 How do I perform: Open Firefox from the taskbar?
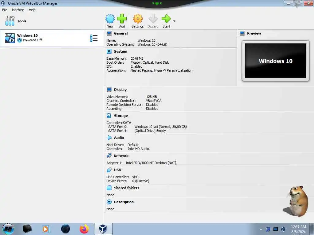point(84,229)
